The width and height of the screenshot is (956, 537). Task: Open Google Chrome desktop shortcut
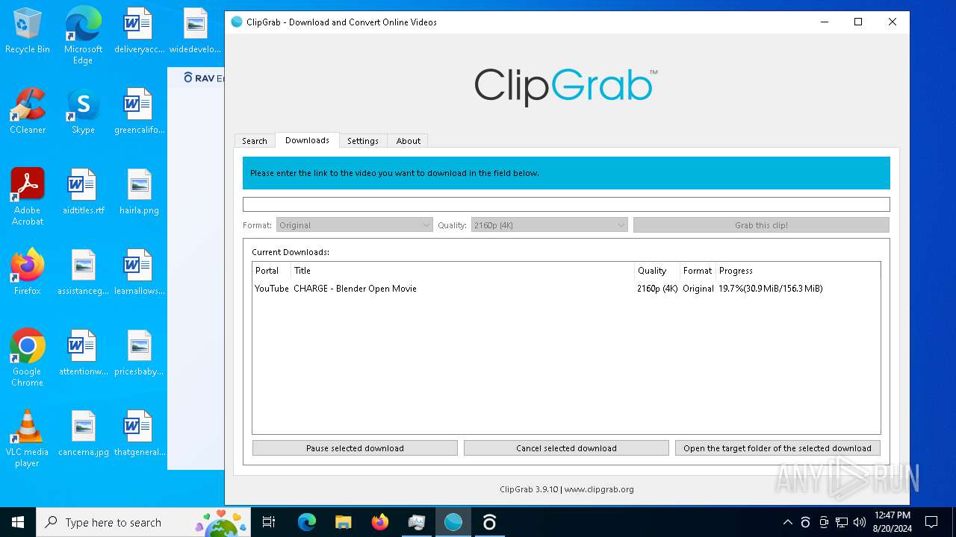click(x=28, y=358)
